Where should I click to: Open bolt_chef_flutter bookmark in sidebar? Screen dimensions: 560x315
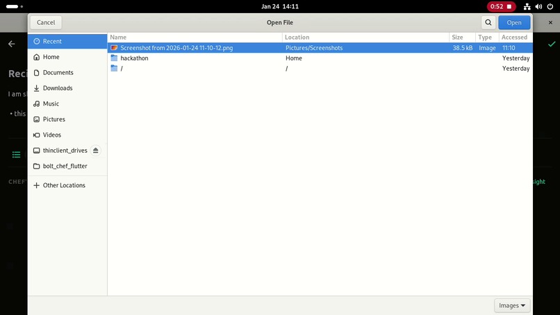(x=67, y=167)
